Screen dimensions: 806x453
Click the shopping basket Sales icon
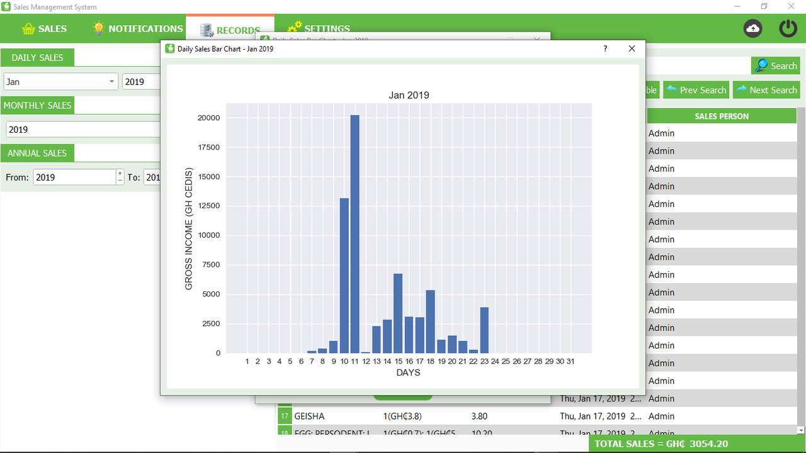[x=28, y=29]
